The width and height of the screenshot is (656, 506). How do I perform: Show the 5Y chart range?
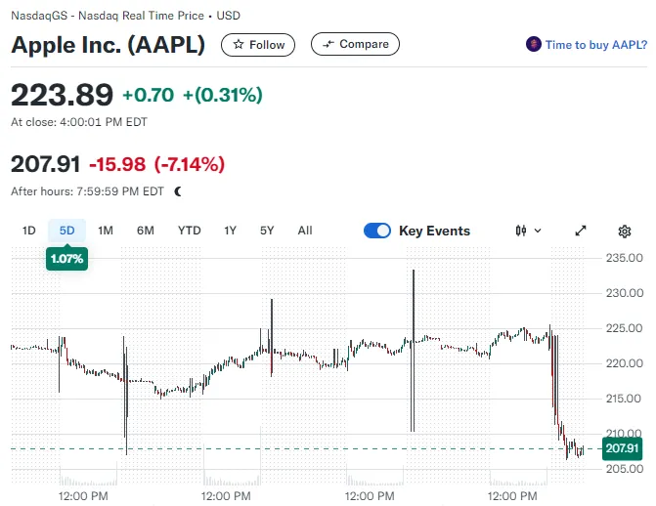[x=267, y=232]
